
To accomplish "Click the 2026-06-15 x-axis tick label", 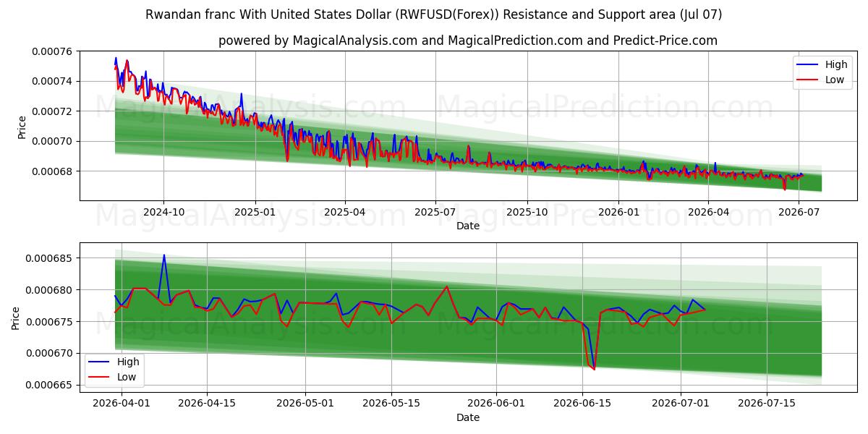I will (582, 404).
